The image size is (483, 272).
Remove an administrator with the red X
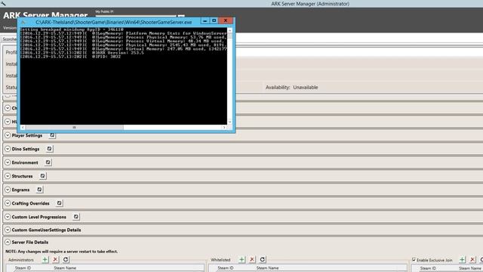[x=55, y=260]
